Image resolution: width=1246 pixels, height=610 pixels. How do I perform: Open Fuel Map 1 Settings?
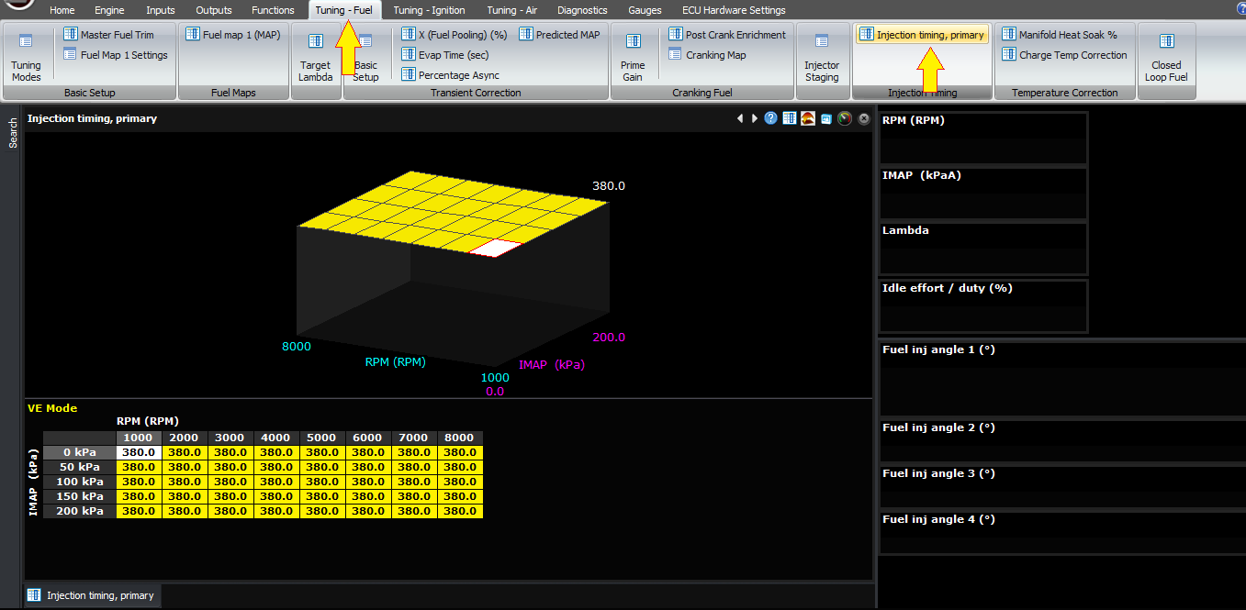click(x=115, y=55)
